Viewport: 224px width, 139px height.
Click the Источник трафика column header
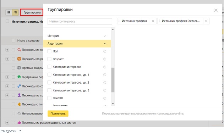pyautogui.click(x=27, y=22)
